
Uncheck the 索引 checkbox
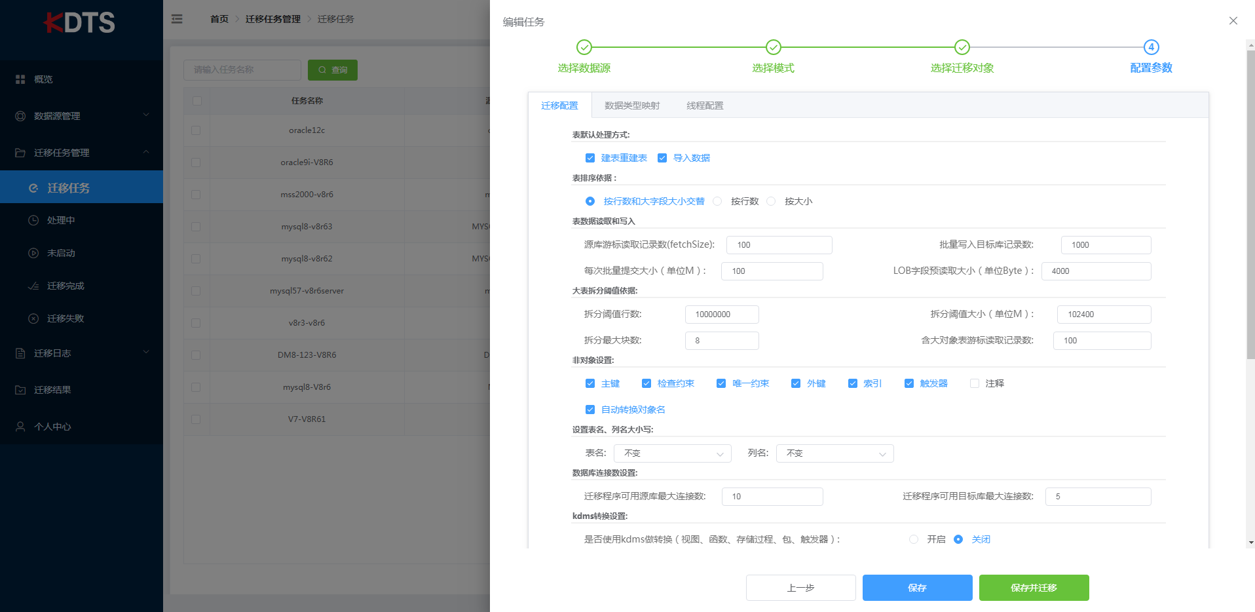tap(853, 383)
